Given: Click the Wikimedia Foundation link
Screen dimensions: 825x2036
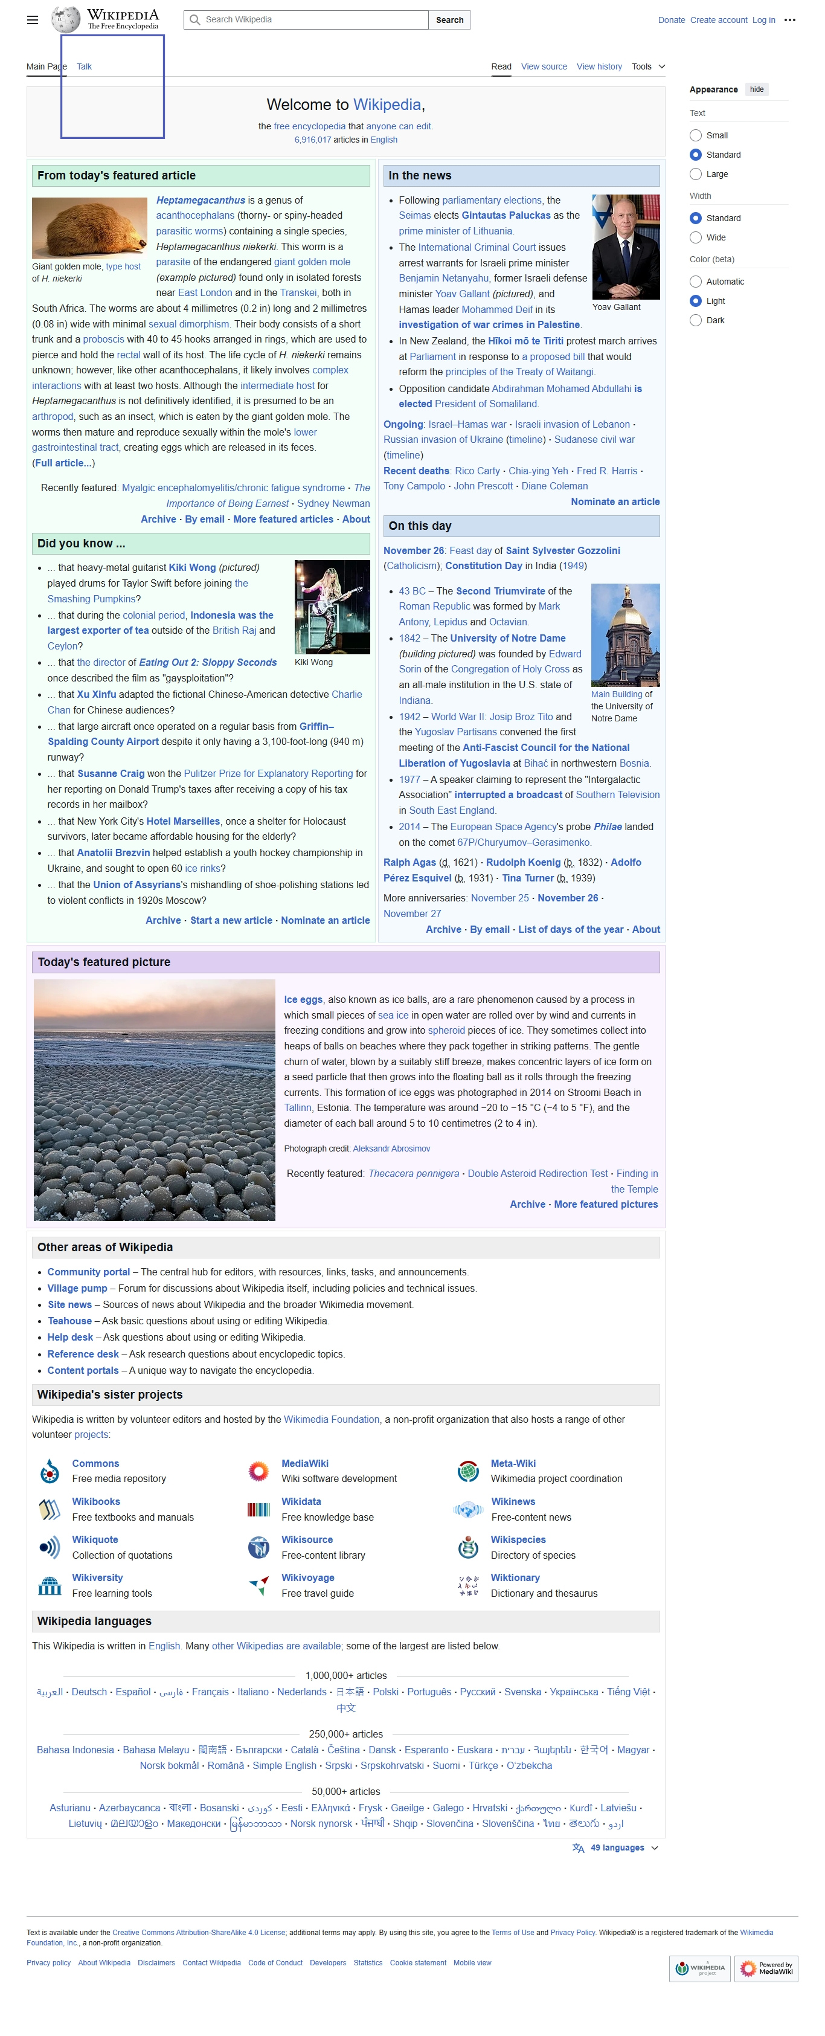Looking at the screenshot, I should click(331, 1420).
